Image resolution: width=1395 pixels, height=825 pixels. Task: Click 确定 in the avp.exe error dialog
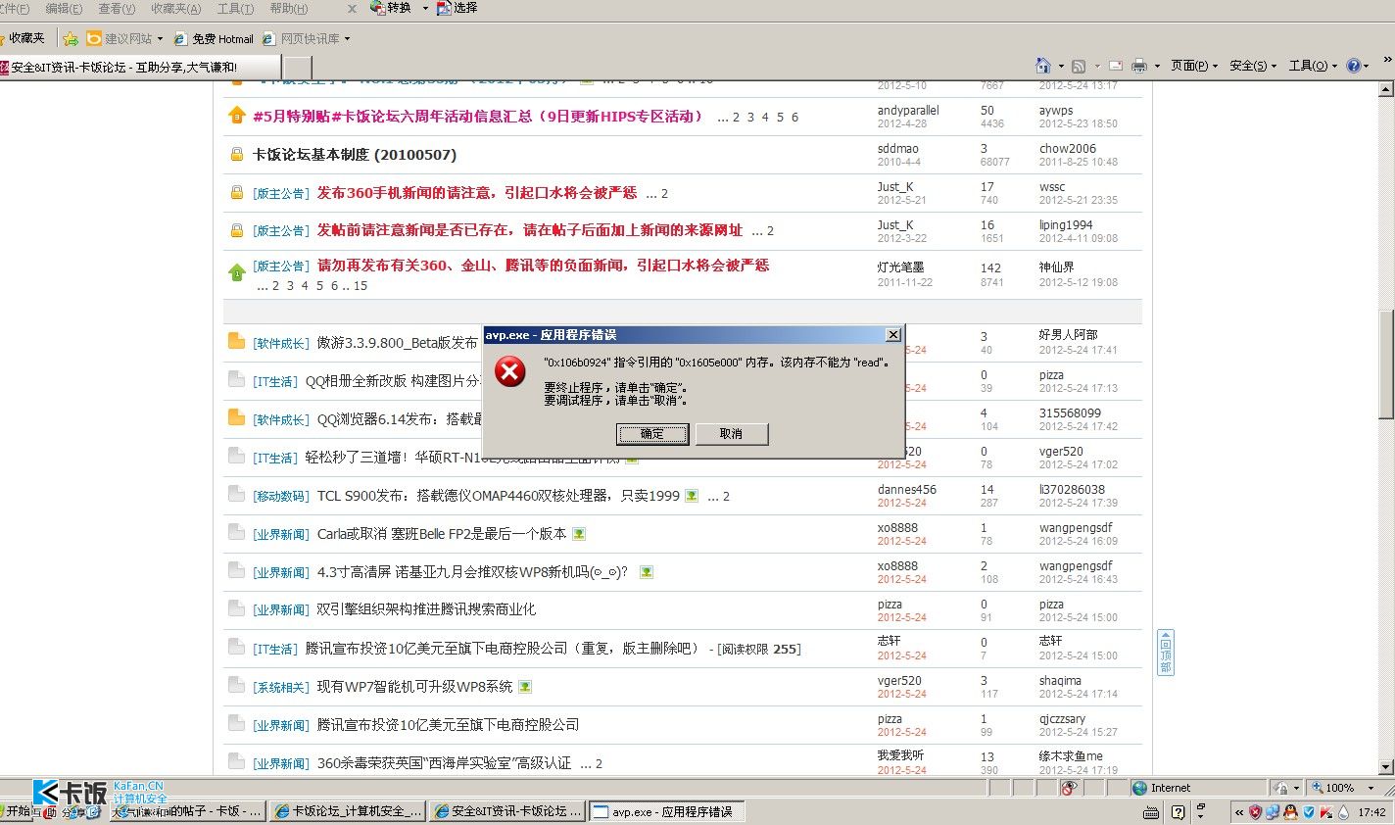(652, 434)
